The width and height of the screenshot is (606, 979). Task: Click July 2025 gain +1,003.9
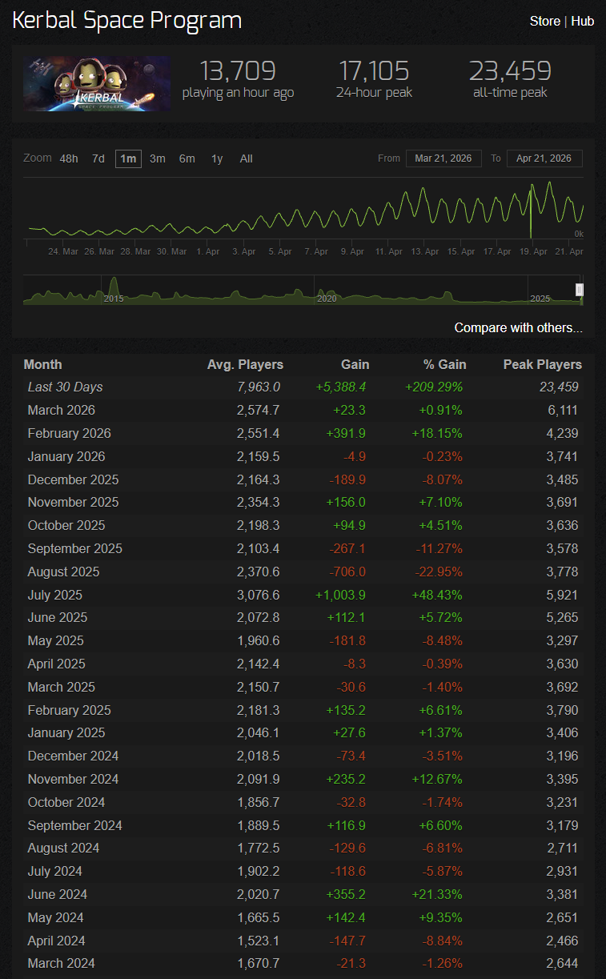click(342, 595)
